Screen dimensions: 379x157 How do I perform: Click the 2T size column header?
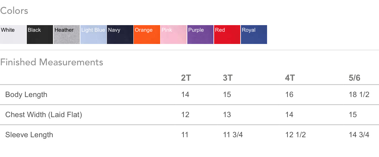coord(186,78)
